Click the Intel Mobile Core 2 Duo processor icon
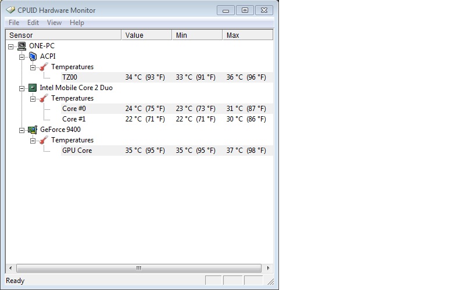The width and height of the screenshot is (458, 290). pyautogui.click(x=33, y=88)
